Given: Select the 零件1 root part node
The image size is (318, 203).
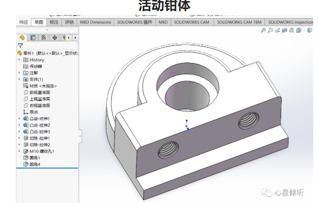Looking at the screenshot, I should [48, 53].
